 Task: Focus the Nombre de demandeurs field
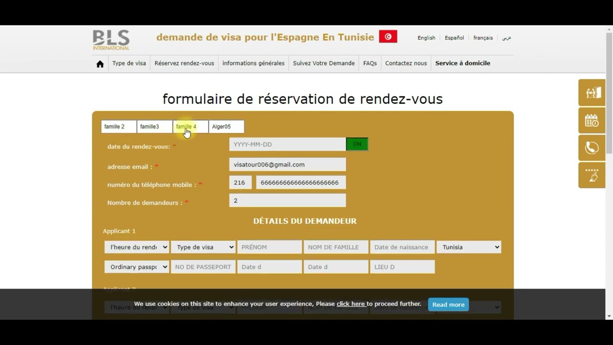coord(287,200)
